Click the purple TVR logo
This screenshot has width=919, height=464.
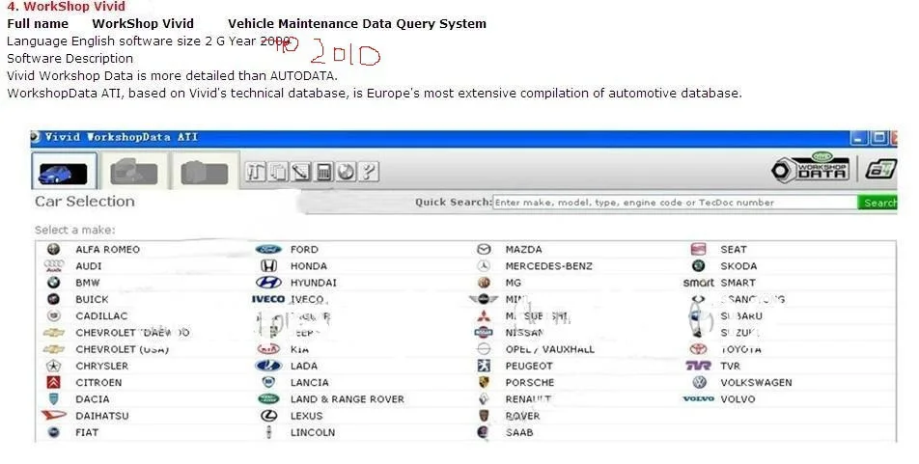point(699,367)
